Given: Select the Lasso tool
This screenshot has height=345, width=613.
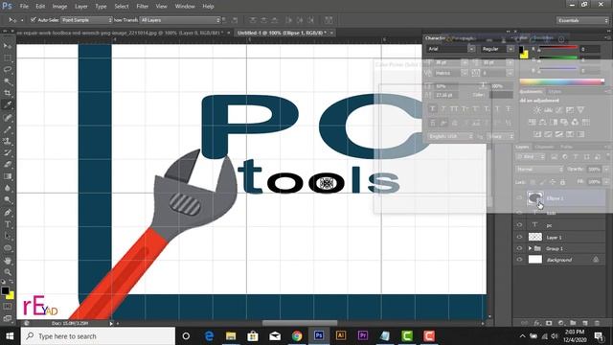Looking at the screenshot, I should coord(8,70).
